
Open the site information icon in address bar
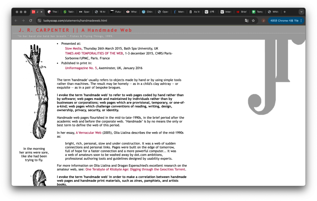(x=39, y=21)
